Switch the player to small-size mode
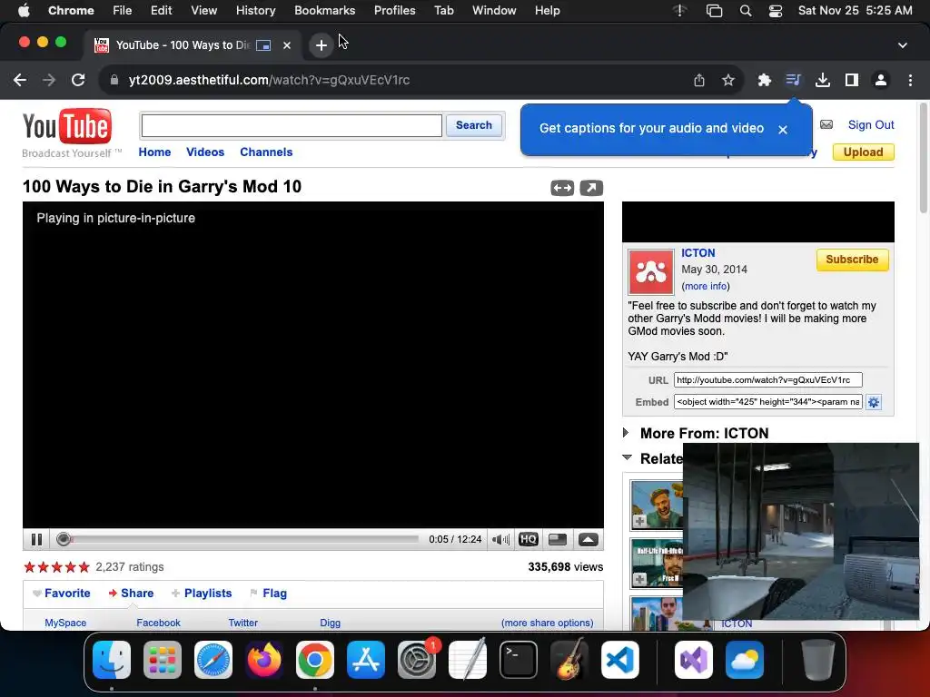The image size is (930, 697). [558, 539]
